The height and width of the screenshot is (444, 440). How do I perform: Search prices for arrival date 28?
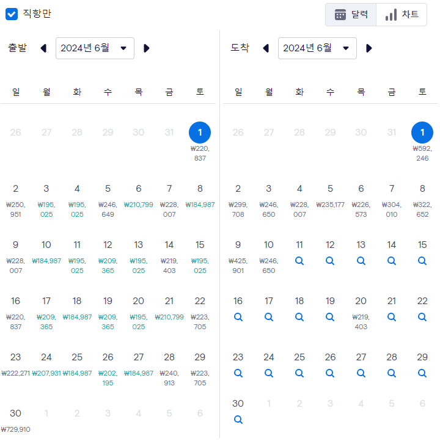[x=392, y=373]
